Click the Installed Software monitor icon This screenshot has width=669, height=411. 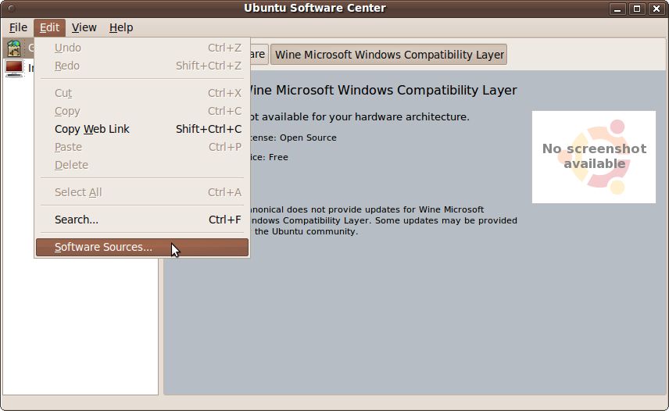click(x=13, y=68)
